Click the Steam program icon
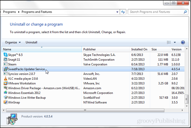The height and width of the screenshot is (128, 191). (5, 64)
